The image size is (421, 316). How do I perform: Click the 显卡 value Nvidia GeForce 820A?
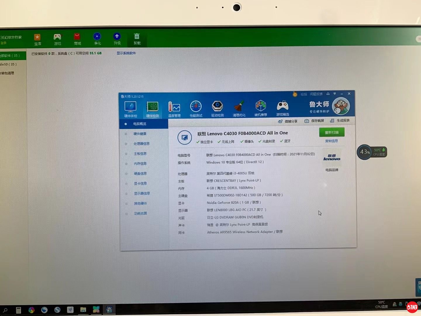point(234,202)
